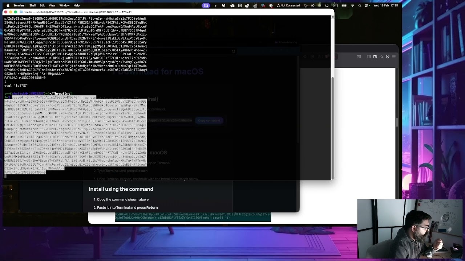Toggle the browser sidebar panel icon
This screenshot has height=261, width=465.
point(369,57)
